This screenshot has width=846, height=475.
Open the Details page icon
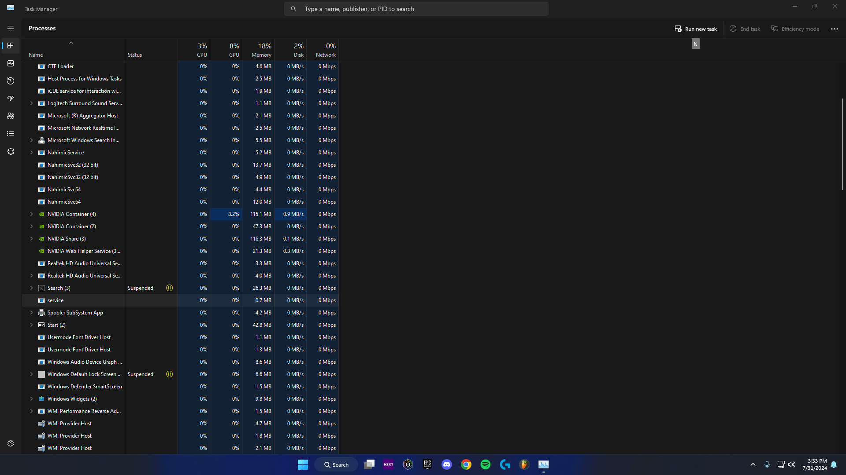pos(11,134)
